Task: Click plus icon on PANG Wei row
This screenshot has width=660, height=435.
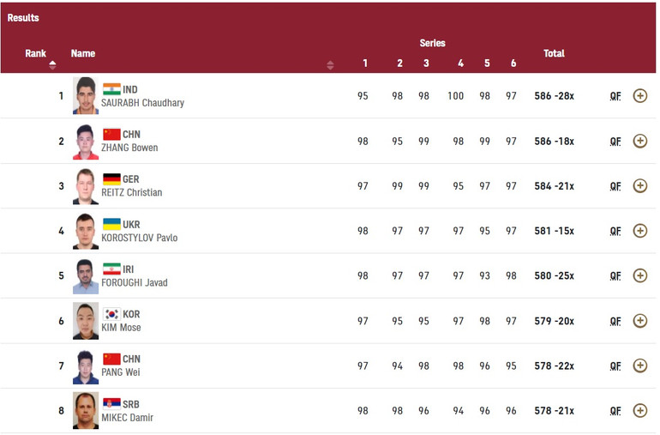Action: [639, 366]
